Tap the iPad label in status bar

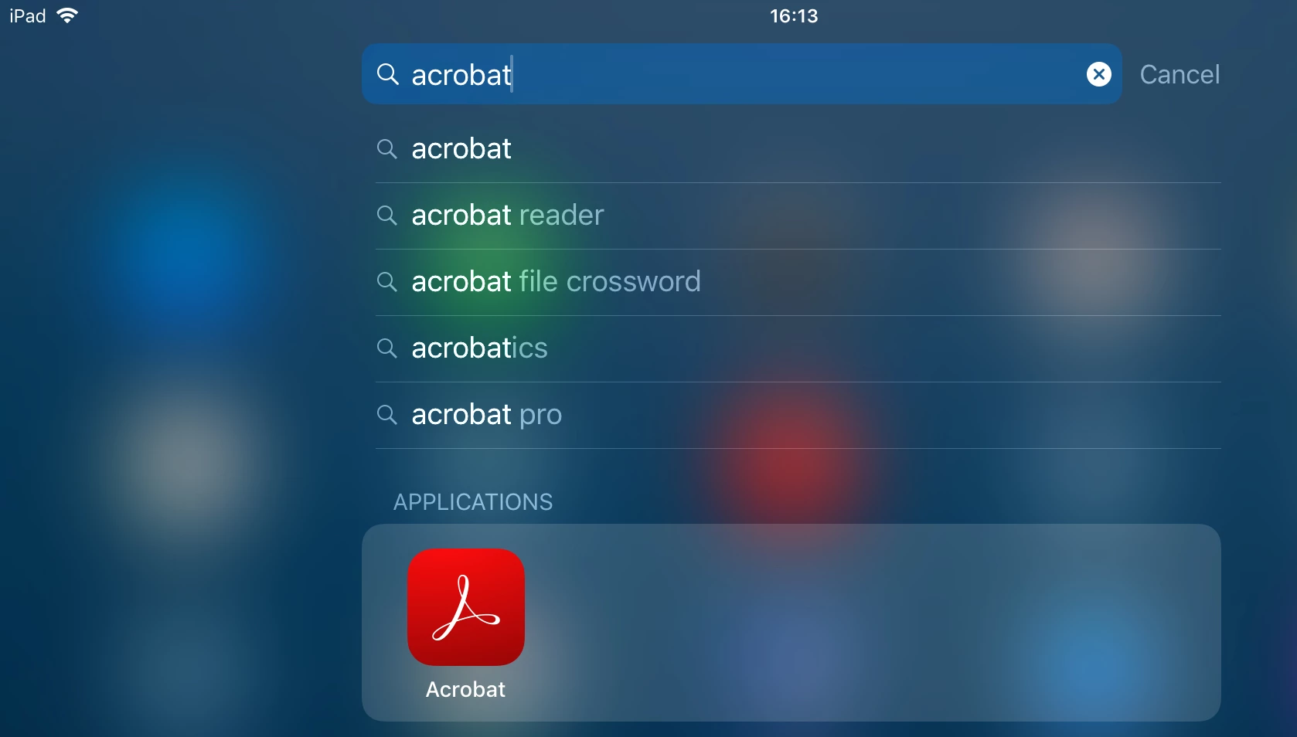pyautogui.click(x=28, y=15)
